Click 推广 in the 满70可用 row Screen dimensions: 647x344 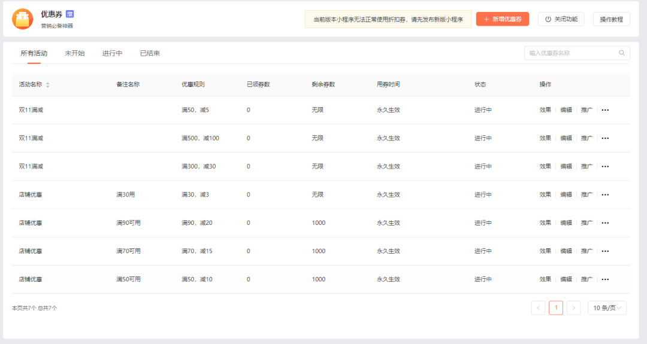[586, 251]
